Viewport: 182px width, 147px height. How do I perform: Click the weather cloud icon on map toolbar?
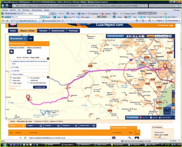(143, 36)
